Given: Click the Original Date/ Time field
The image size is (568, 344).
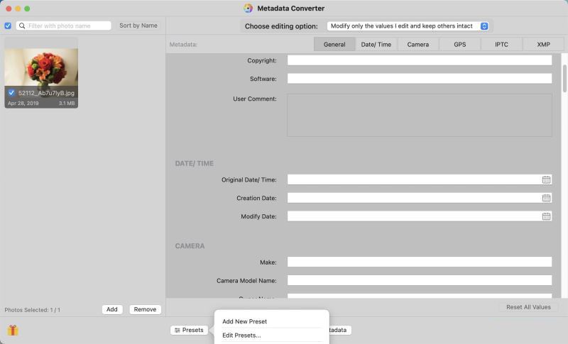Looking at the screenshot, I should point(420,179).
